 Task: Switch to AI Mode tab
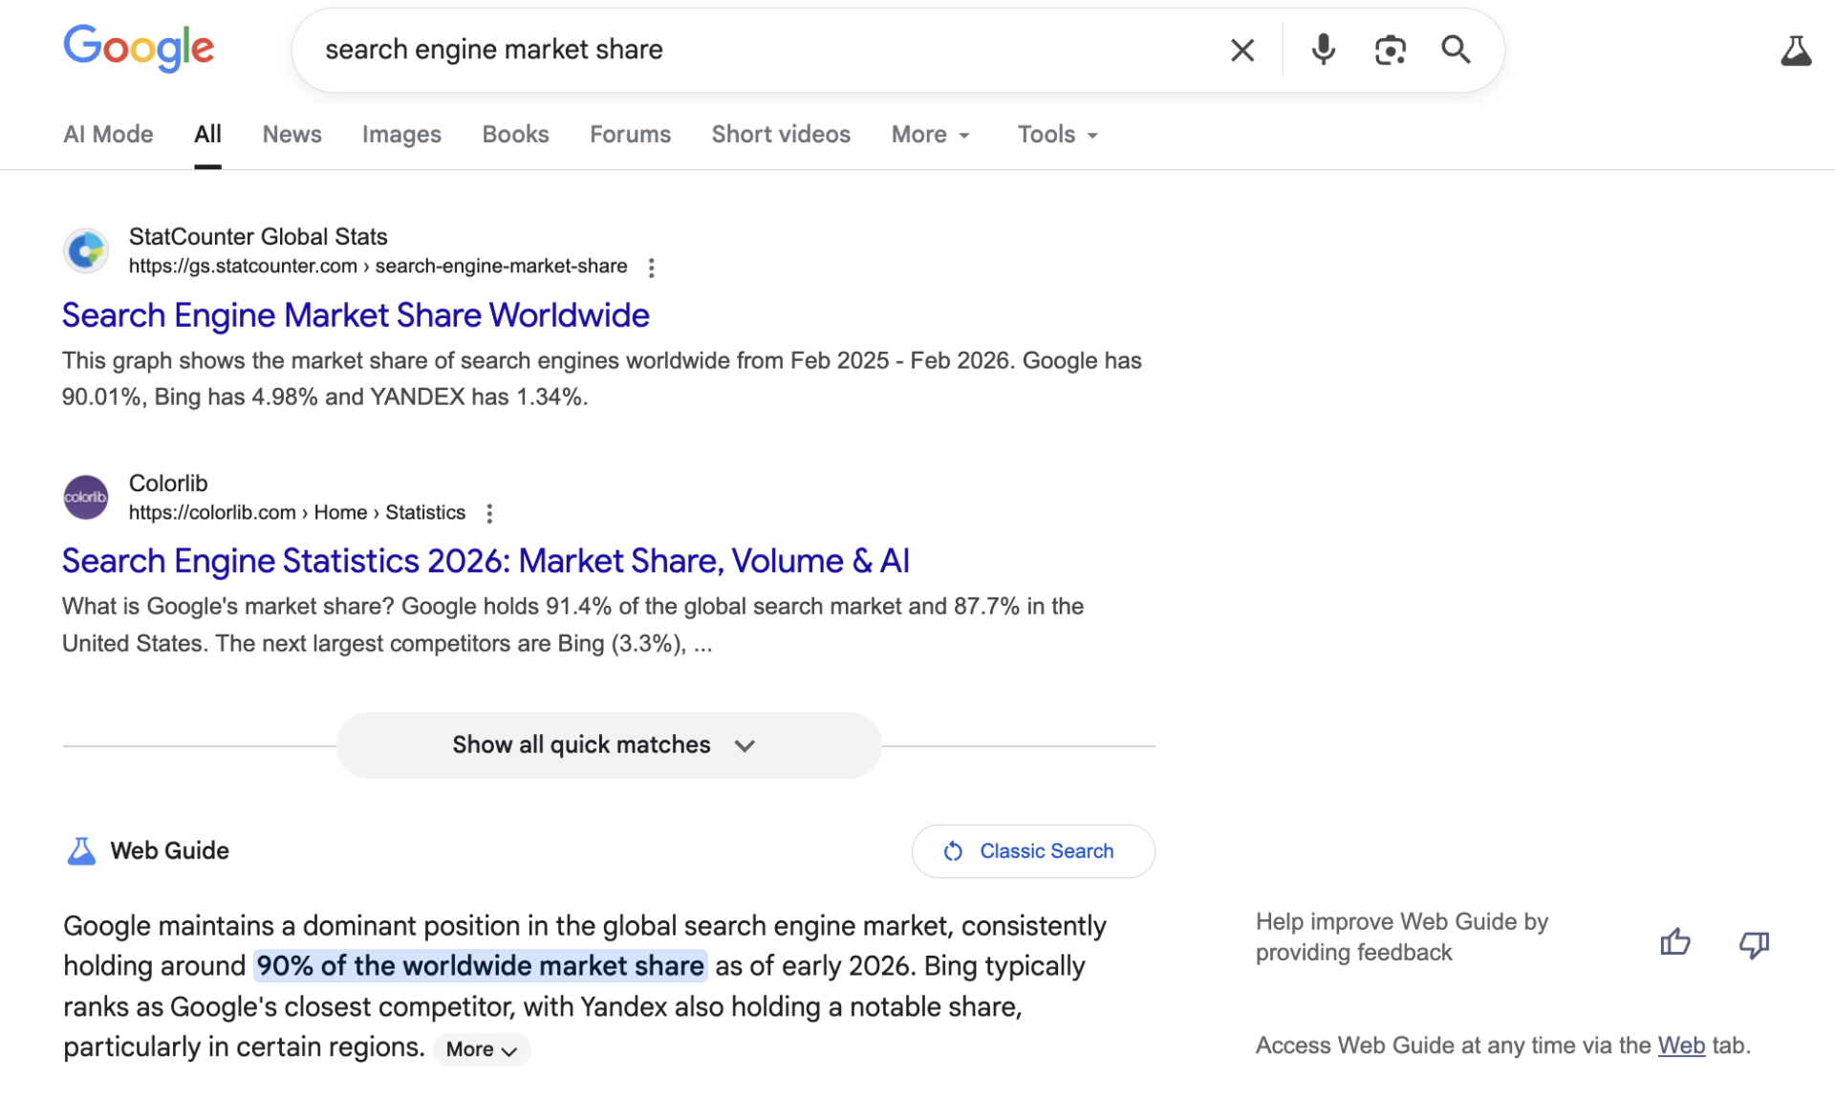point(108,135)
